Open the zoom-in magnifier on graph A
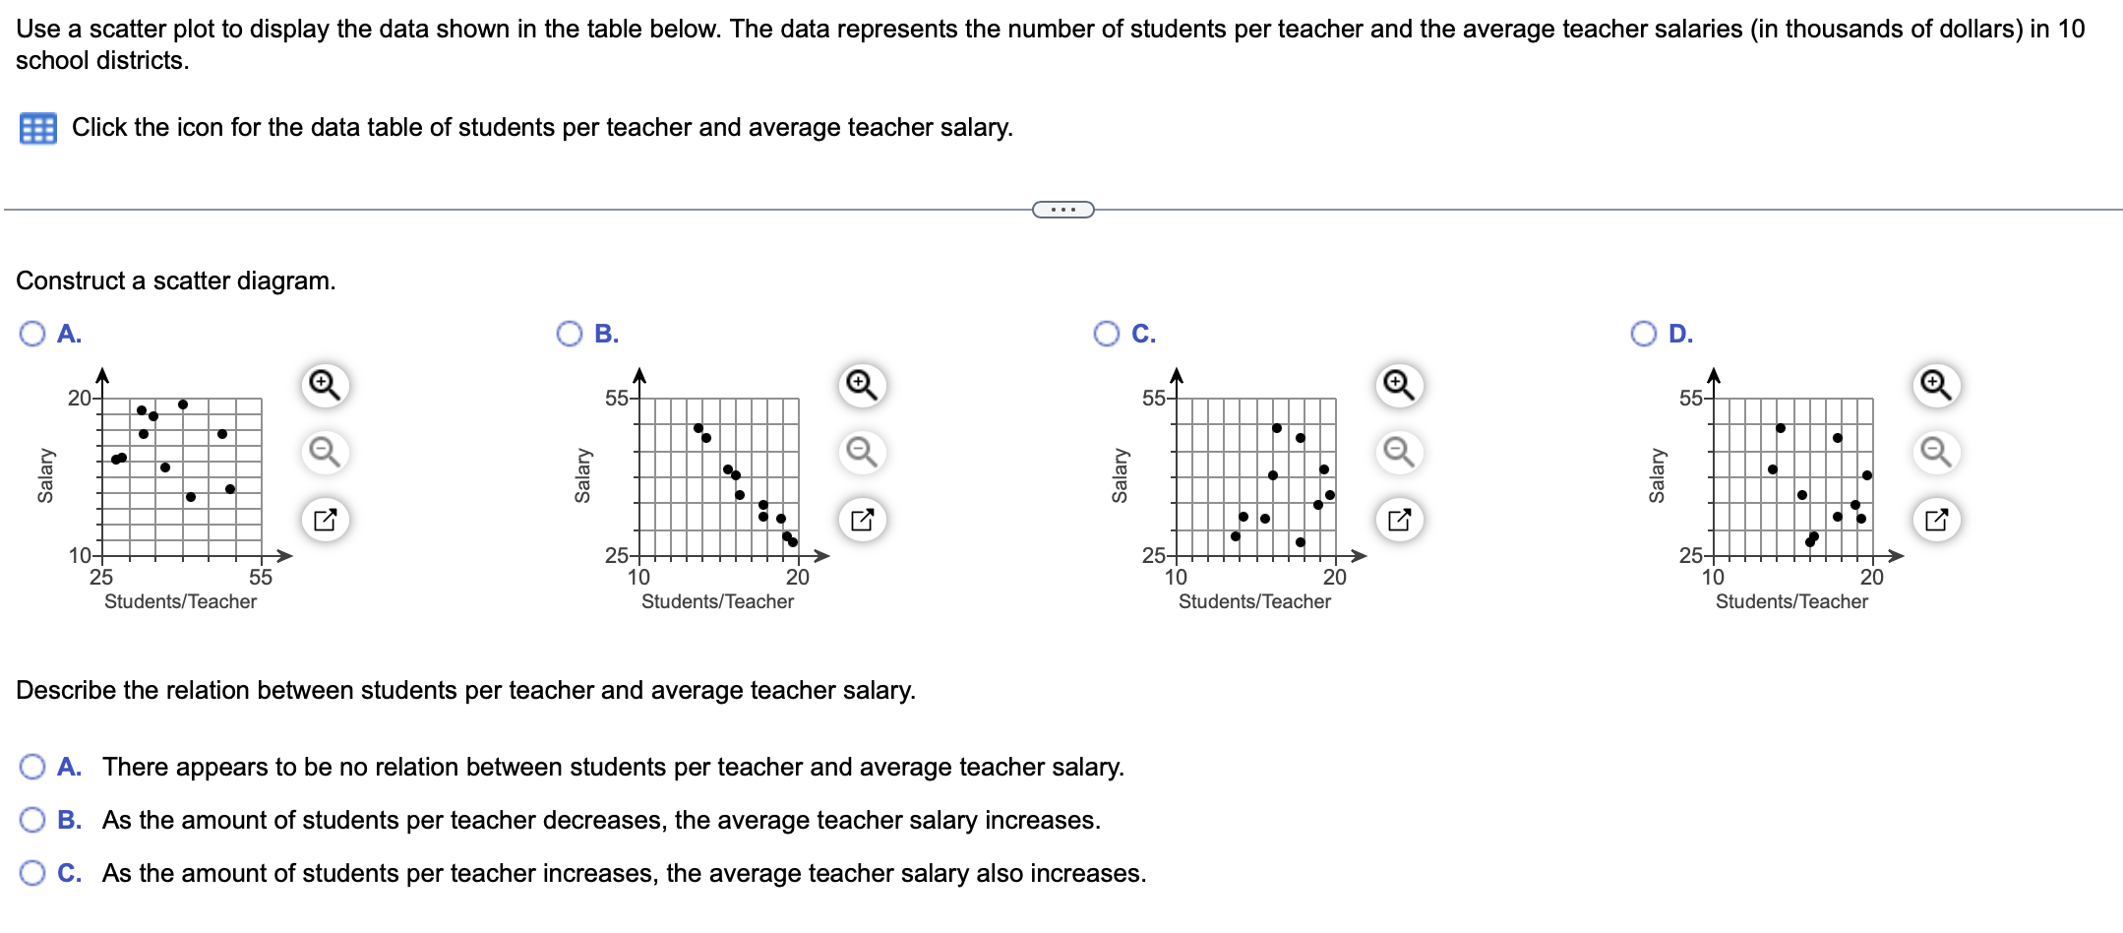This screenshot has width=2123, height=933. pos(327,387)
